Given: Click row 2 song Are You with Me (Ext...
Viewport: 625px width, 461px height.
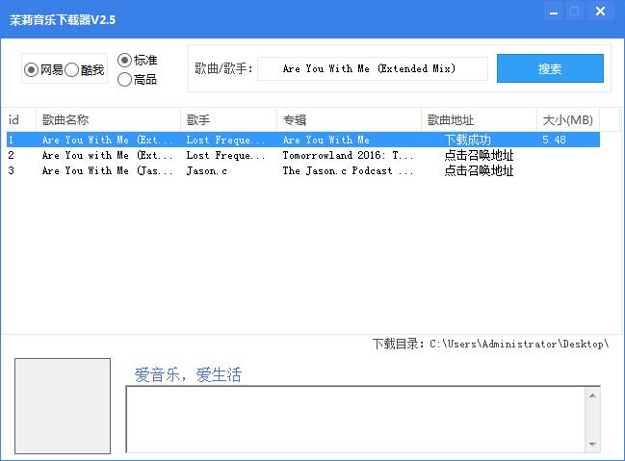Looking at the screenshot, I should pyautogui.click(x=108, y=155).
